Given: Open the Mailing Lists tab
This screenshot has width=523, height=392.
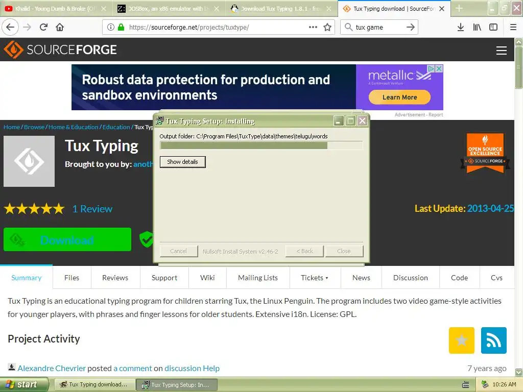Looking at the screenshot, I should pyautogui.click(x=258, y=278).
